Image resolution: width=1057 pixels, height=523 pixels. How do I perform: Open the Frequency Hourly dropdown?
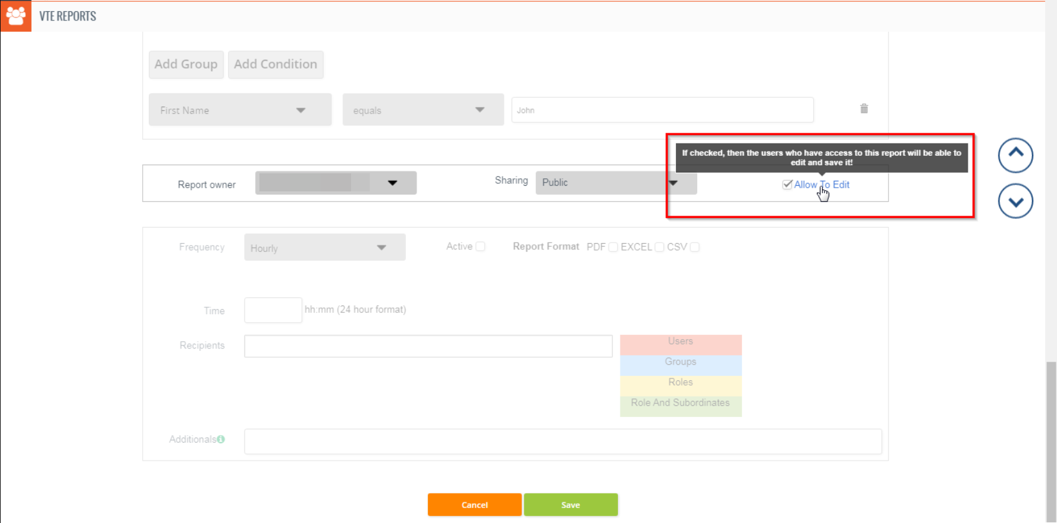tap(325, 247)
